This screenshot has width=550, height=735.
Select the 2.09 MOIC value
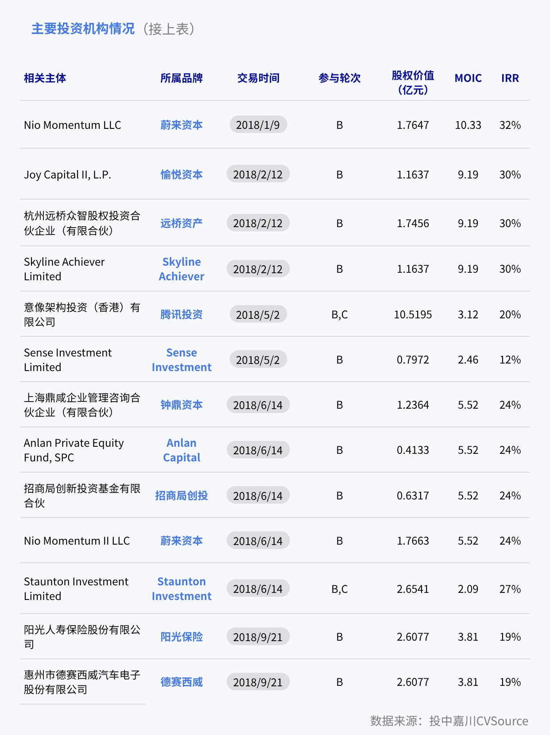coord(468,589)
